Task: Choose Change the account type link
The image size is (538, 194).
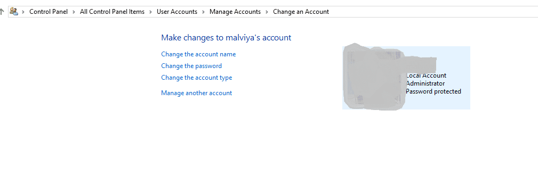Action: (x=197, y=78)
